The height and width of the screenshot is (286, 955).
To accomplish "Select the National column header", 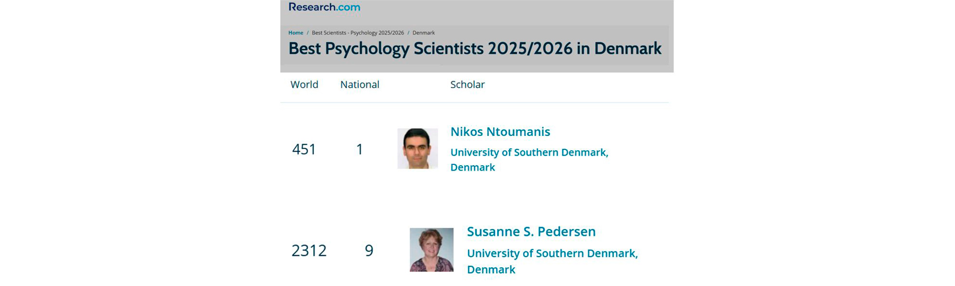I will 360,84.
